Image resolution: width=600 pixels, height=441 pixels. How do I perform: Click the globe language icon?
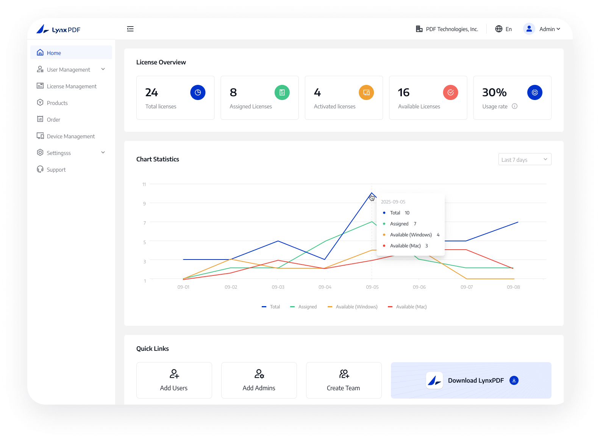[x=499, y=29]
